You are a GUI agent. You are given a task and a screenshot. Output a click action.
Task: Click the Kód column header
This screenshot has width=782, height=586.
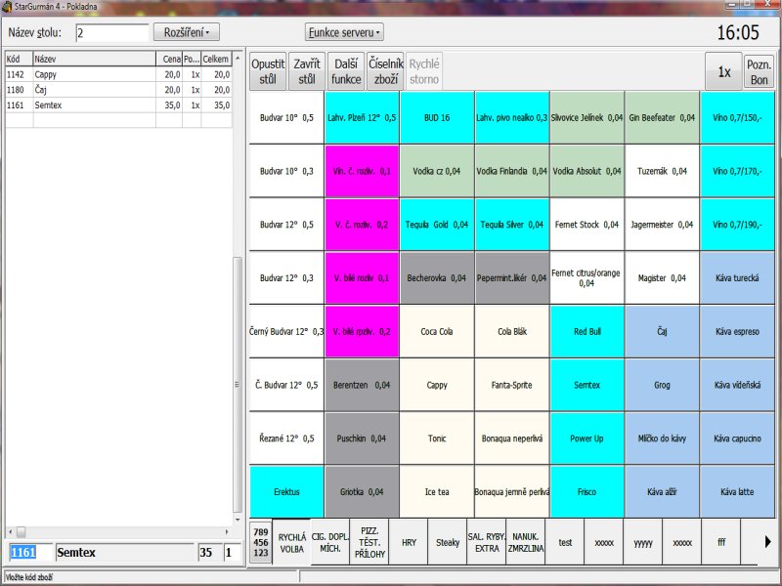click(19, 59)
